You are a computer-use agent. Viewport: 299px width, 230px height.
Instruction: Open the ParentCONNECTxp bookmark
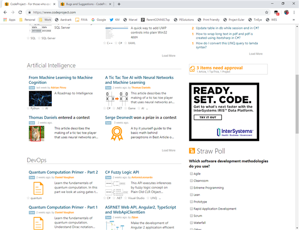[x=155, y=19]
